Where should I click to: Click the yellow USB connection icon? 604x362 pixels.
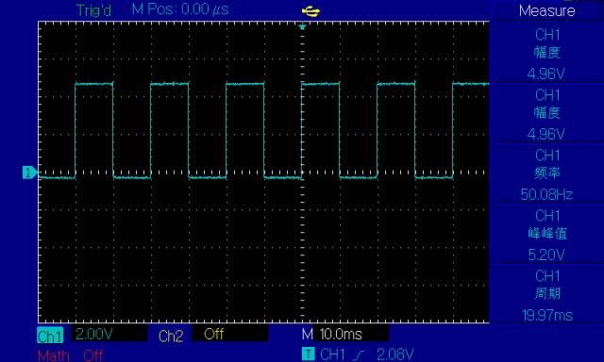pos(310,11)
